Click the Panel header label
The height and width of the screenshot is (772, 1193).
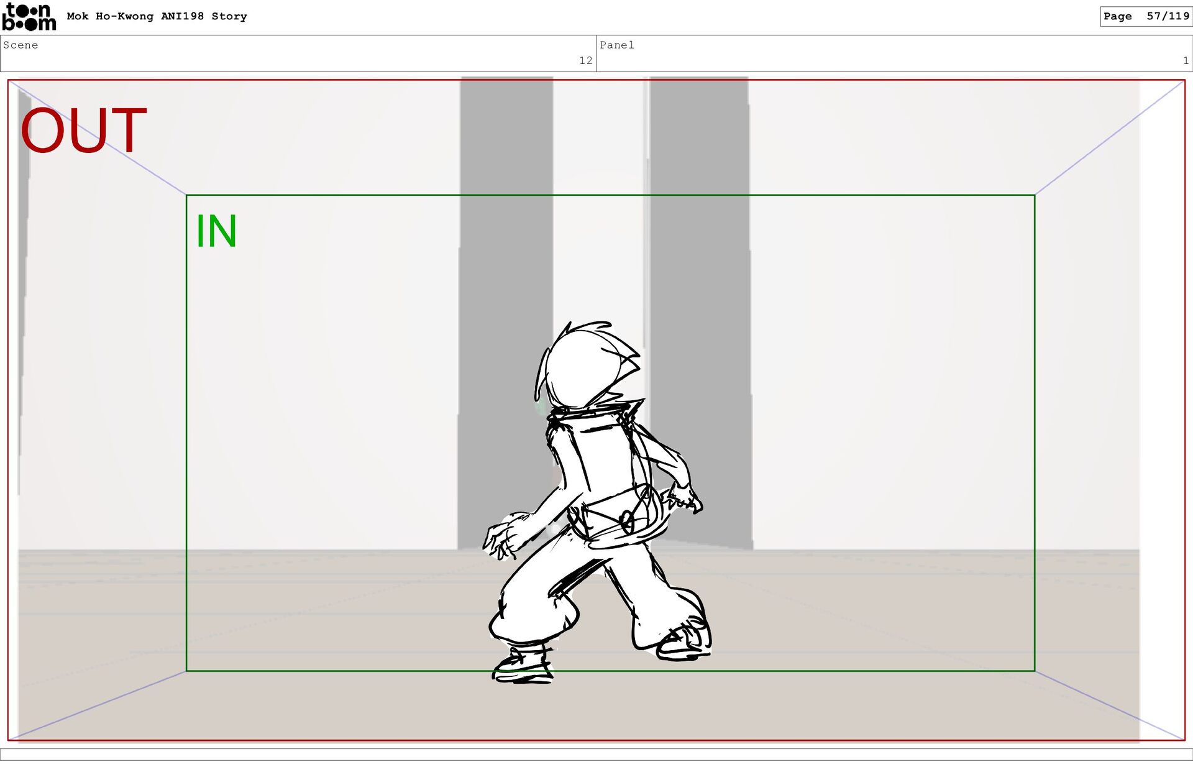coord(616,45)
